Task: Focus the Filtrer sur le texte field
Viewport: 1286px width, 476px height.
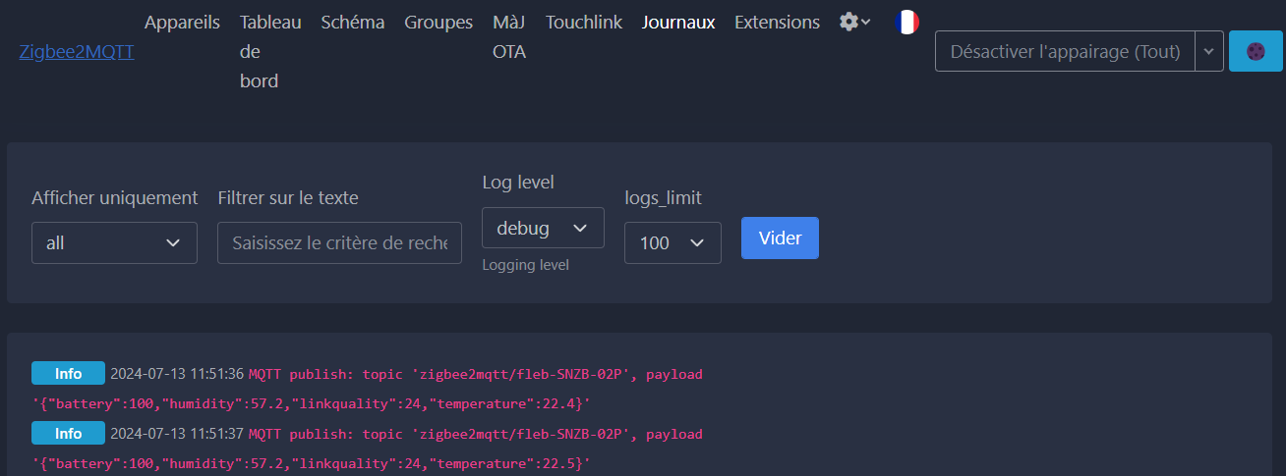Action: 339,242
